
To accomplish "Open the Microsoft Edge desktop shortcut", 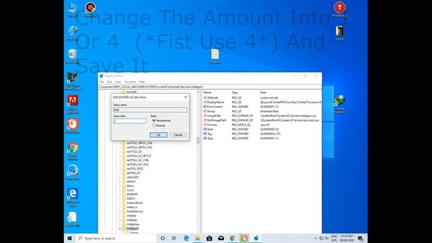I will point(72,198).
